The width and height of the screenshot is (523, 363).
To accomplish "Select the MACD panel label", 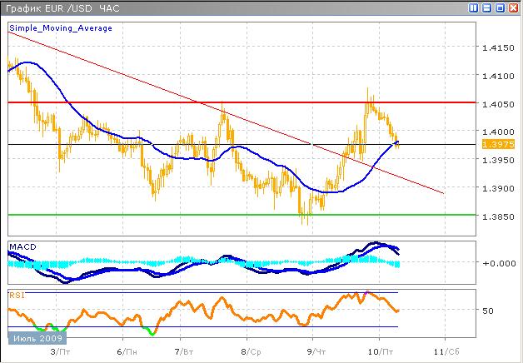I will (22, 247).
